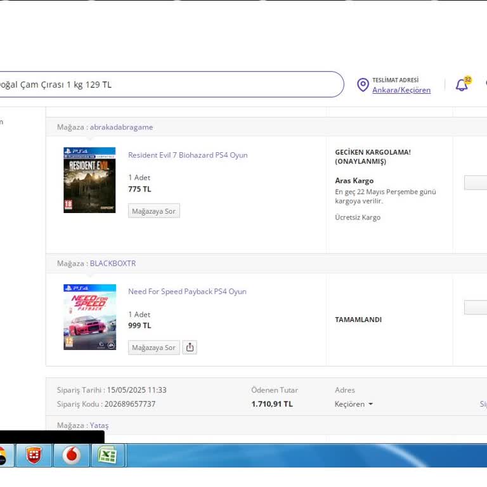Open Resident Evil 7 Biohazard PS4 Oyun product
487x487 pixels.
point(188,155)
